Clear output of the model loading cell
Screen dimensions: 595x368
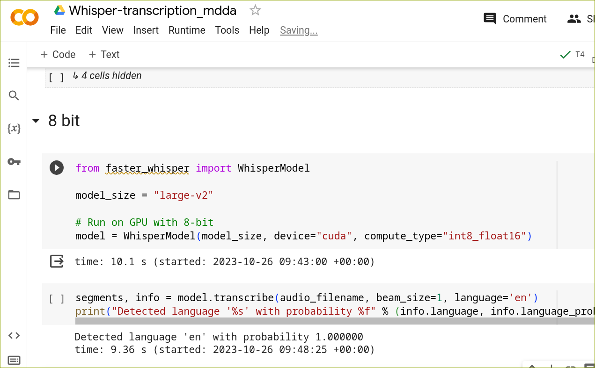(57, 261)
